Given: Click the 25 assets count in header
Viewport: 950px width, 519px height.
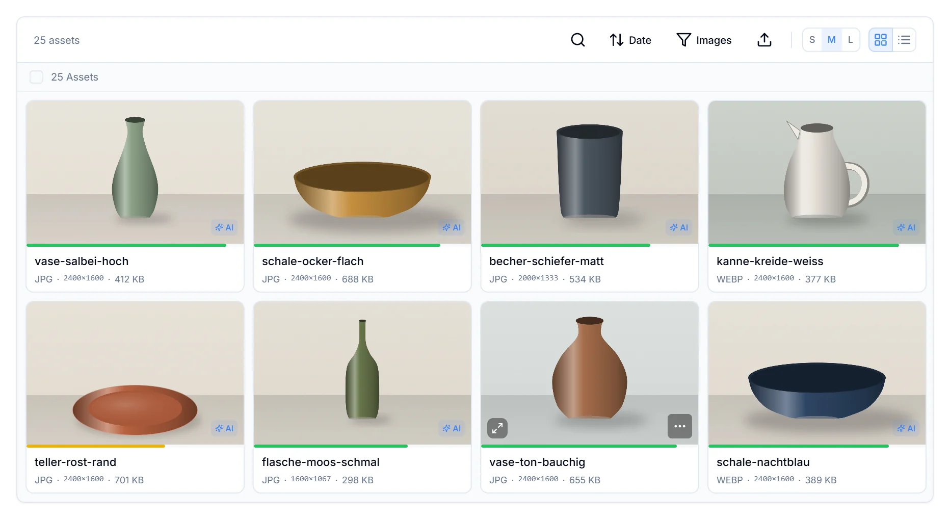Looking at the screenshot, I should [x=57, y=40].
